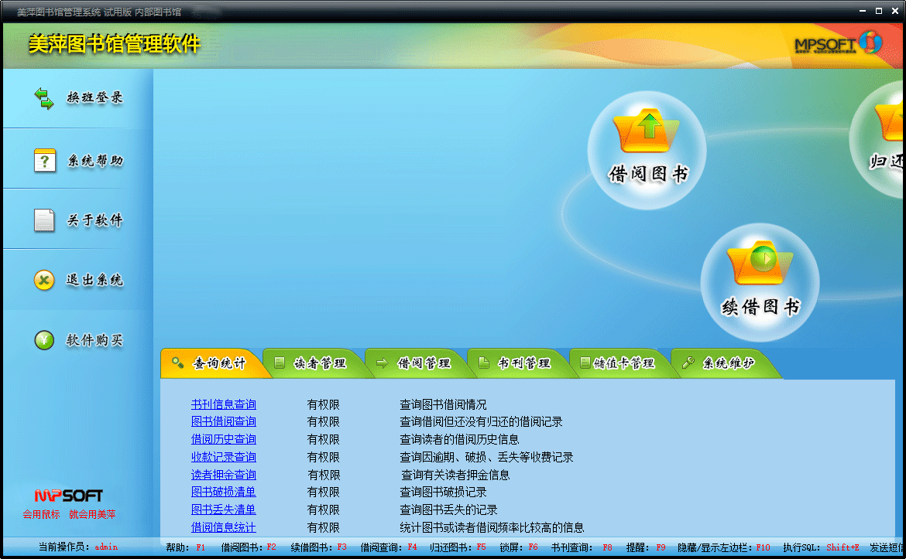Click 当前操作员: admin in status bar

tap(78, 547)
